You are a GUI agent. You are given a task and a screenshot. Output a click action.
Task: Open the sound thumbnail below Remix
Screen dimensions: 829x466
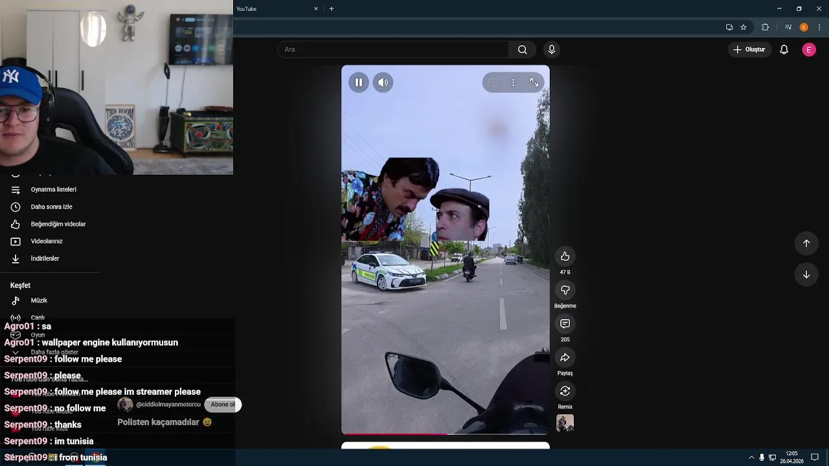pyautogui.click(x=565, y=423)
